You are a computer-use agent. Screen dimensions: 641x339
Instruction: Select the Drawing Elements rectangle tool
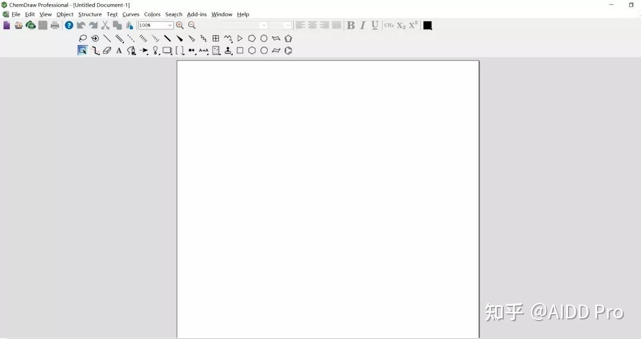click(x=167, y=50)
